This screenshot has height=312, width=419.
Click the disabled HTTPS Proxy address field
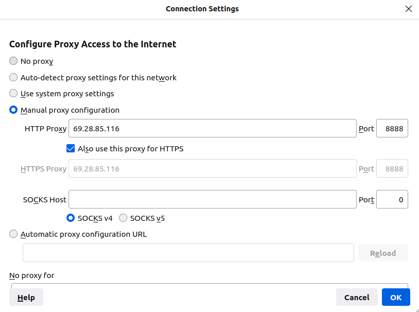[x=212, y=169]
